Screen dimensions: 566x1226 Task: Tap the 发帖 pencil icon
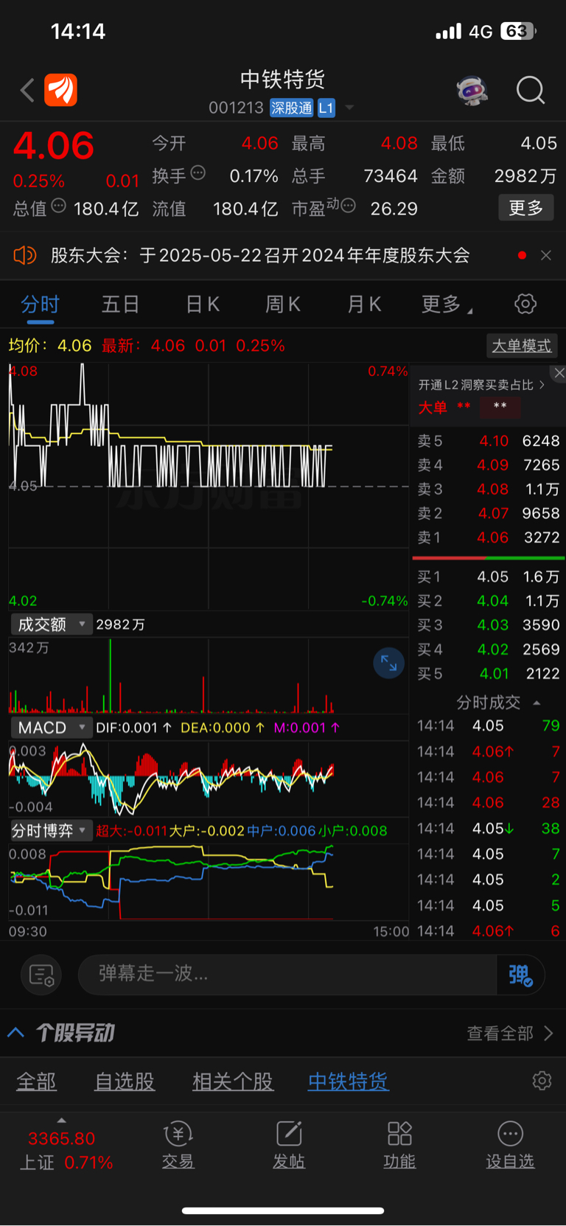[289, 1133]
